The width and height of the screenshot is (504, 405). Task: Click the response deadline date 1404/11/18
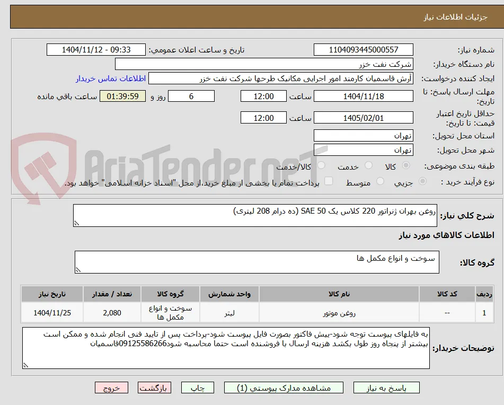click(363, 96)
